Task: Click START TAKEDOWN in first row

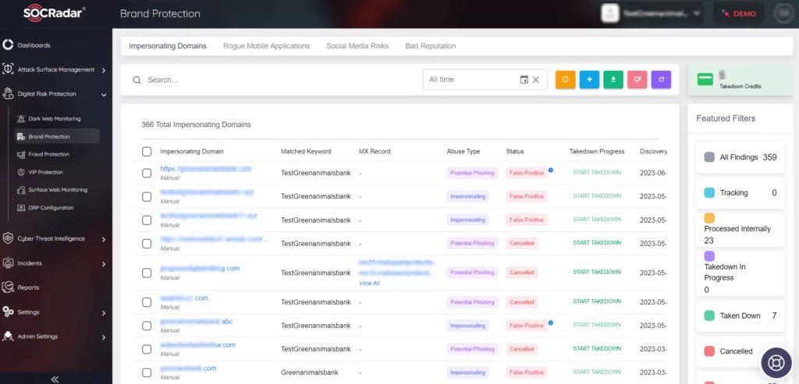Action: 597,172
